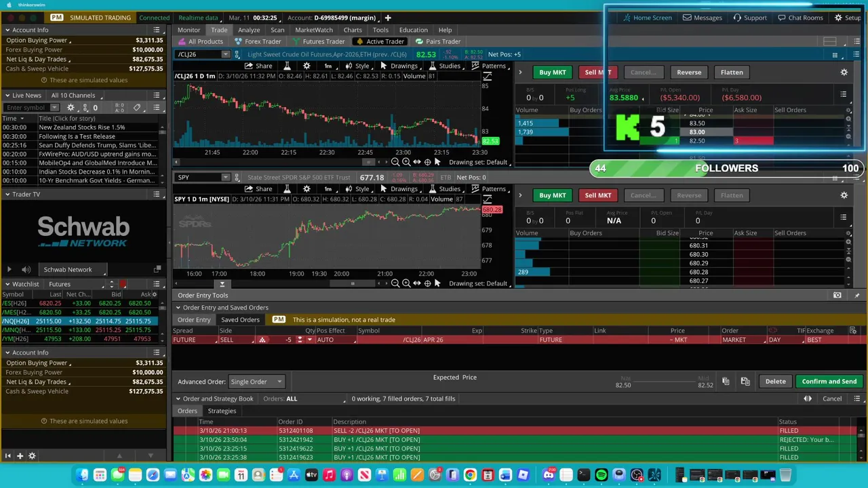
Task: Open chart settings gear on SPY chart
Action: point(307,189)
